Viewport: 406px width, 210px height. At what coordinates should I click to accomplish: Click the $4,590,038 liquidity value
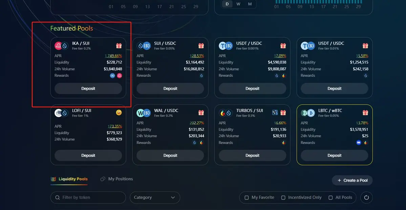[277, 62]
